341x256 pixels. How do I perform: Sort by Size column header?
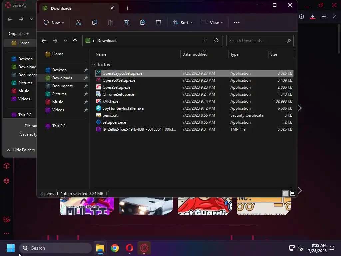pos(281,54)
